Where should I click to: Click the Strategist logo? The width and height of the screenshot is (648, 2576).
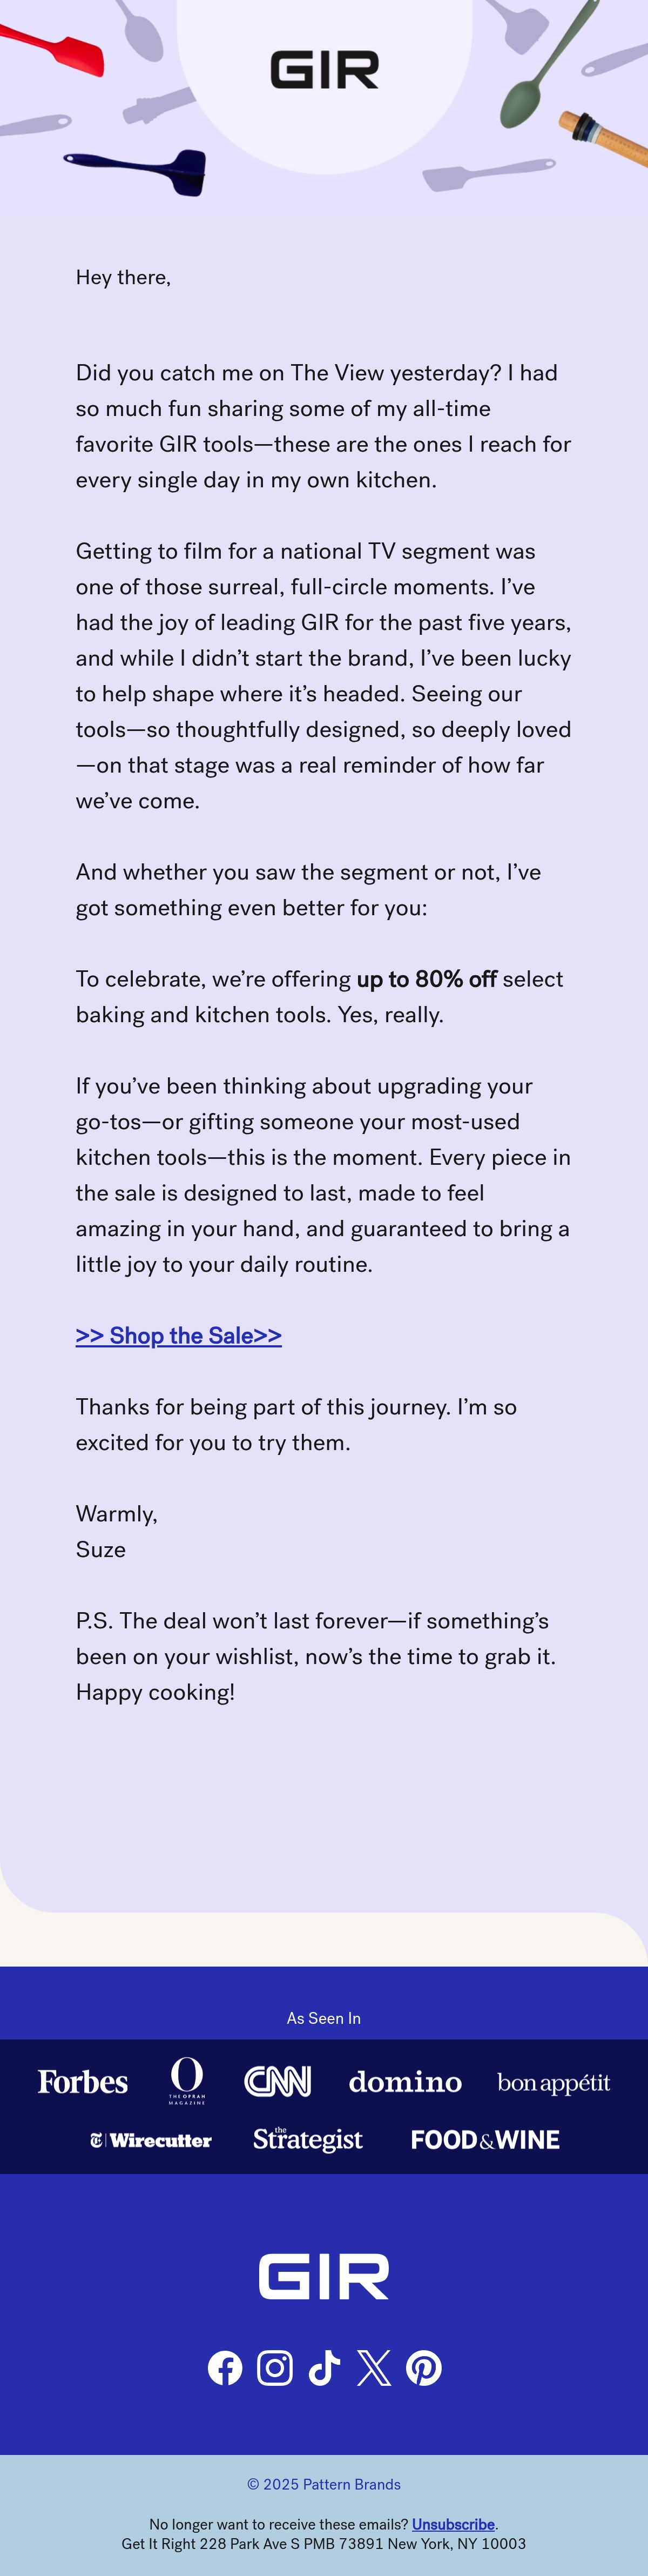(x=308, y=2139)
